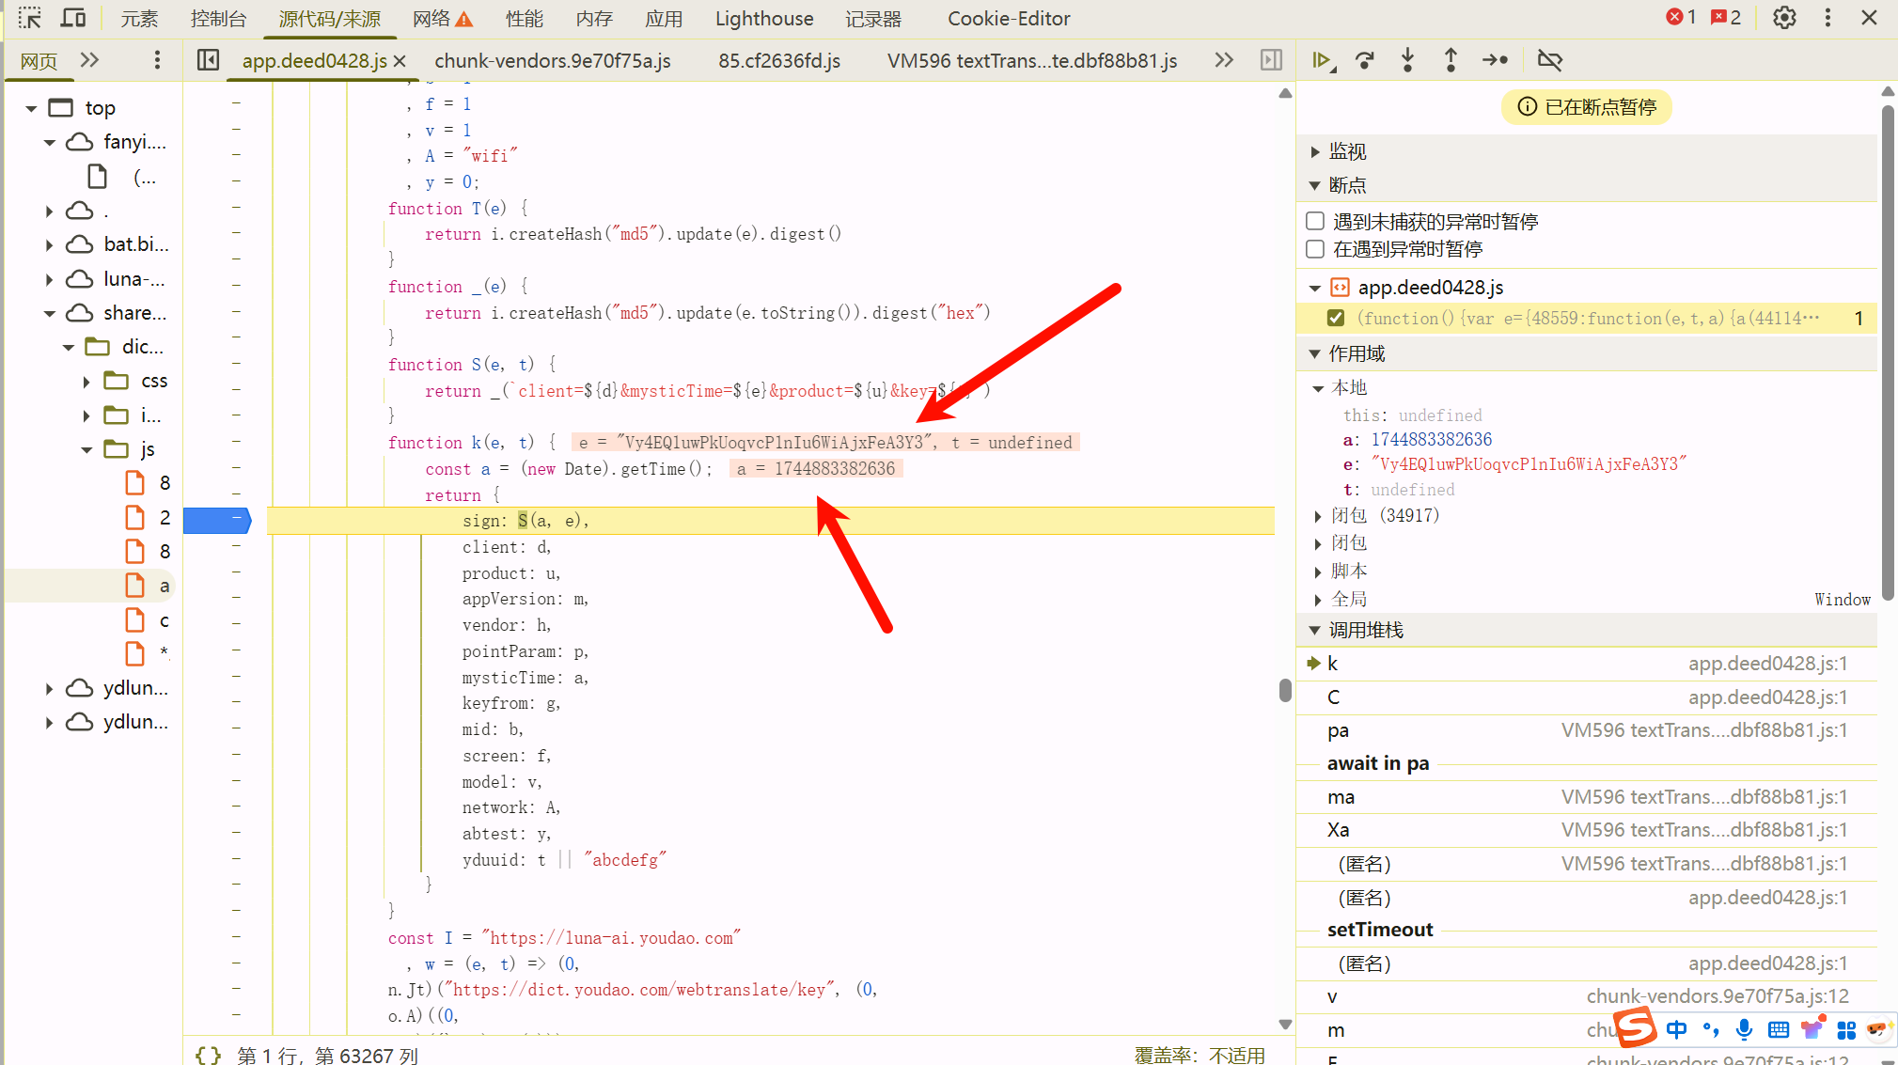Select the pa call stack frame
Image resolution: width=1898 pixels, height=1065 pixels.
(1338, 730)
